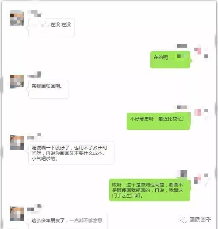Open own pink avatar beside '在的呢'
The width and height of the screenshot is (218, 229).
201,53
